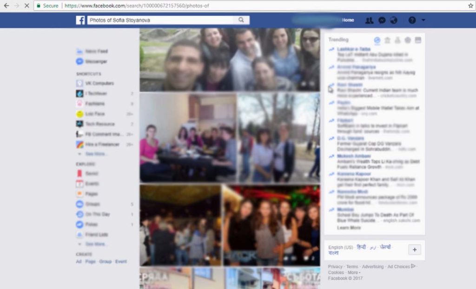Open the More footer dropdown
The height and width of the screenshot is (289, 476).
(354, 272)
